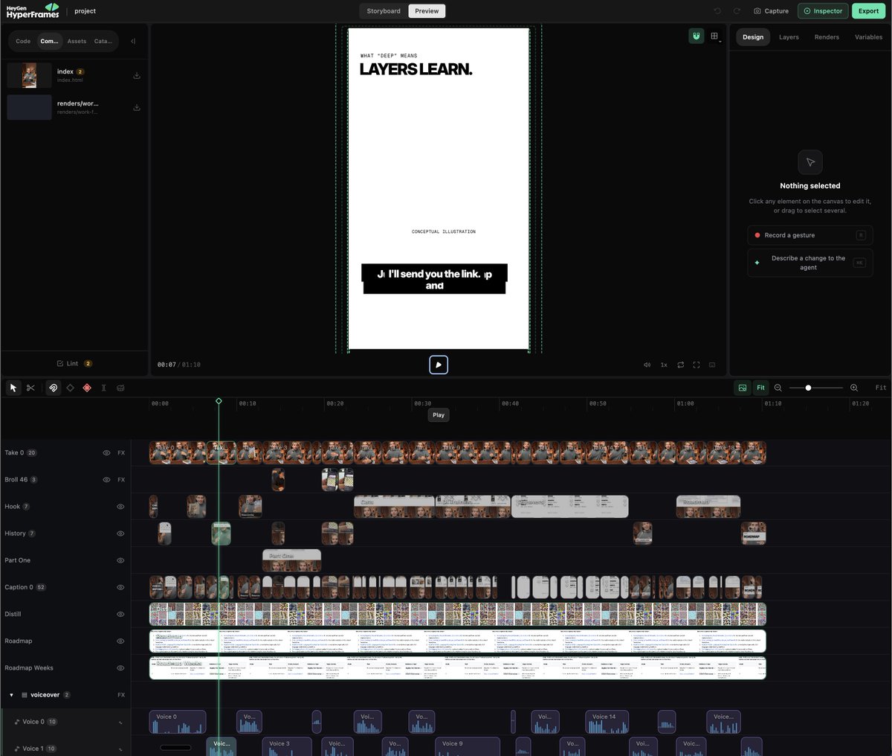Adjust the timeline zoom slider handle

pos(808,388)
